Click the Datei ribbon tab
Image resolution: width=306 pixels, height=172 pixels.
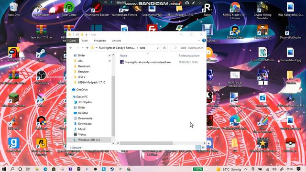coord(73,41)
